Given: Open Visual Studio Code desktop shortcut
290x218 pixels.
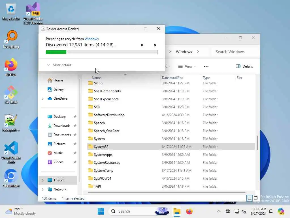Looking at the screenshot, I should (x=11, y=152).
